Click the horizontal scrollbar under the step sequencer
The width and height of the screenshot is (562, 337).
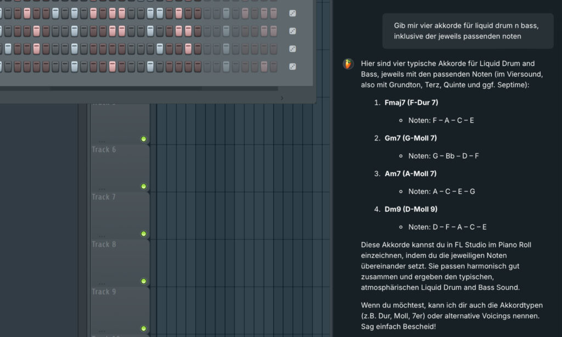tap(139, 88)
